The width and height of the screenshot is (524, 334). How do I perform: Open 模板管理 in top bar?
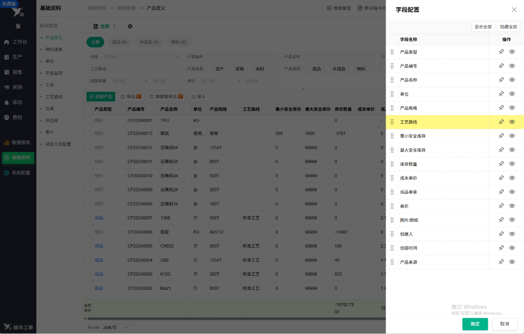339,8
